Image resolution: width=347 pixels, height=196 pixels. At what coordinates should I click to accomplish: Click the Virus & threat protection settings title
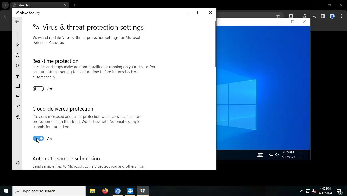[93, 27]
